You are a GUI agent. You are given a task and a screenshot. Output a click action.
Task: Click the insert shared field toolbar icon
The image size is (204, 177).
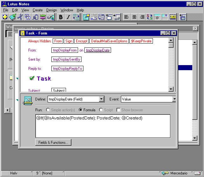tap(94, 17)
